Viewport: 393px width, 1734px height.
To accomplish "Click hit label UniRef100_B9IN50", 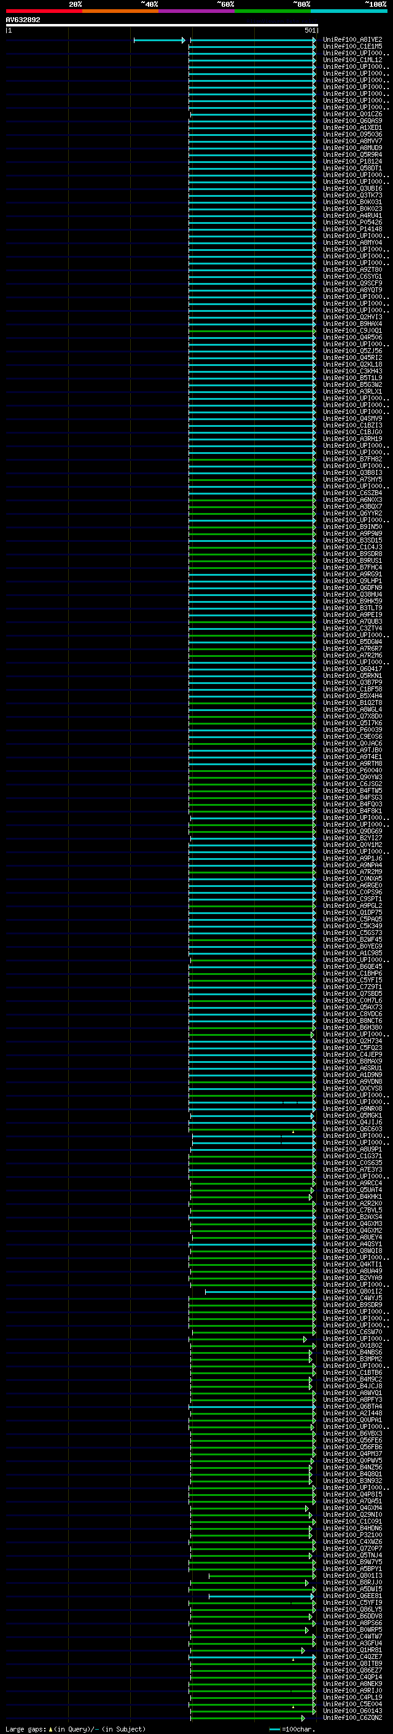I will coord(352,527).
